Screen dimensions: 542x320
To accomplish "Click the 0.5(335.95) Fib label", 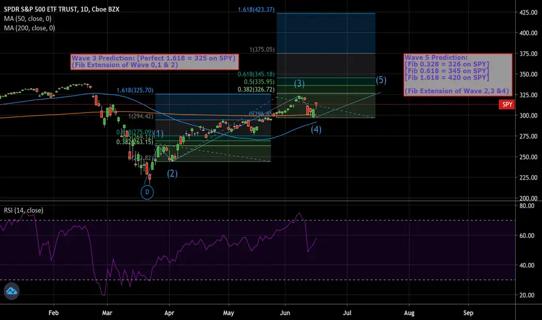I will (x=259, y=81).
